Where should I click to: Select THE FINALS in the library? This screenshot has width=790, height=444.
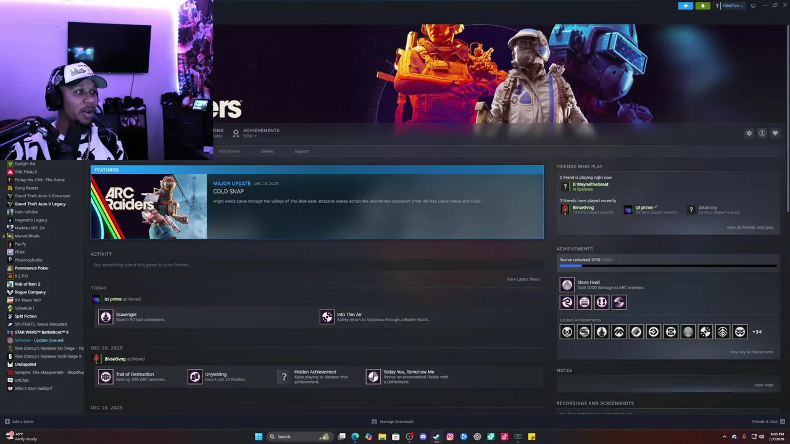click(x=26, y=172)
